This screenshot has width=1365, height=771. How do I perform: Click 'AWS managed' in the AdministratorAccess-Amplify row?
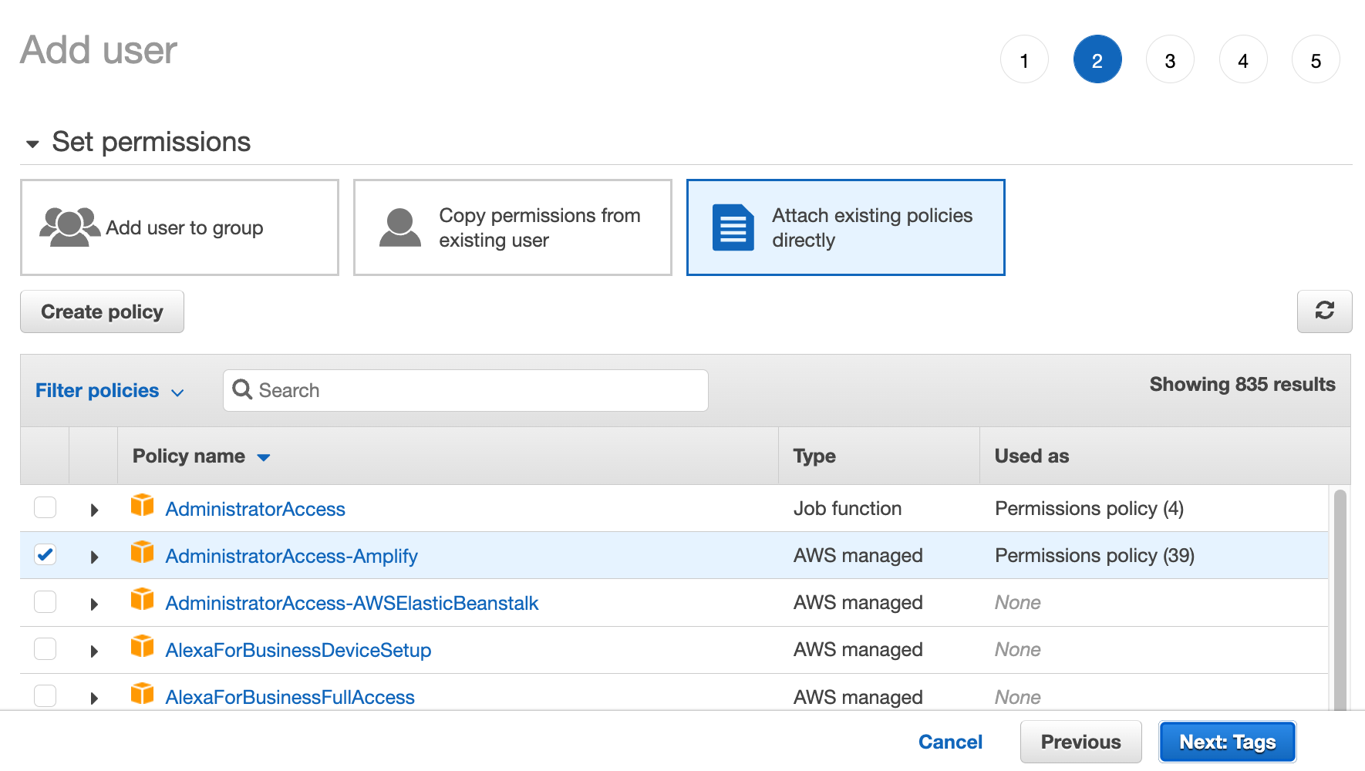pyautogui.click(x=858, y=555)
